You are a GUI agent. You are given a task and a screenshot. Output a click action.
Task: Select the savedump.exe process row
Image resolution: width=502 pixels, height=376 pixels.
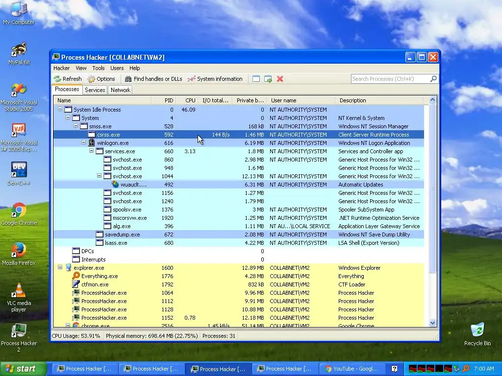[239, 235]
